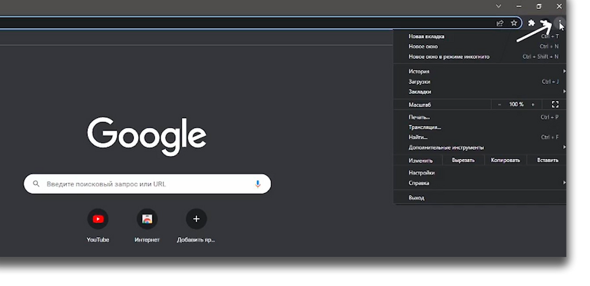Image resolution: width=590 pixels, height=286 pixels.
Task: Start voice search with the microphone icon
Action: point(258,184)
